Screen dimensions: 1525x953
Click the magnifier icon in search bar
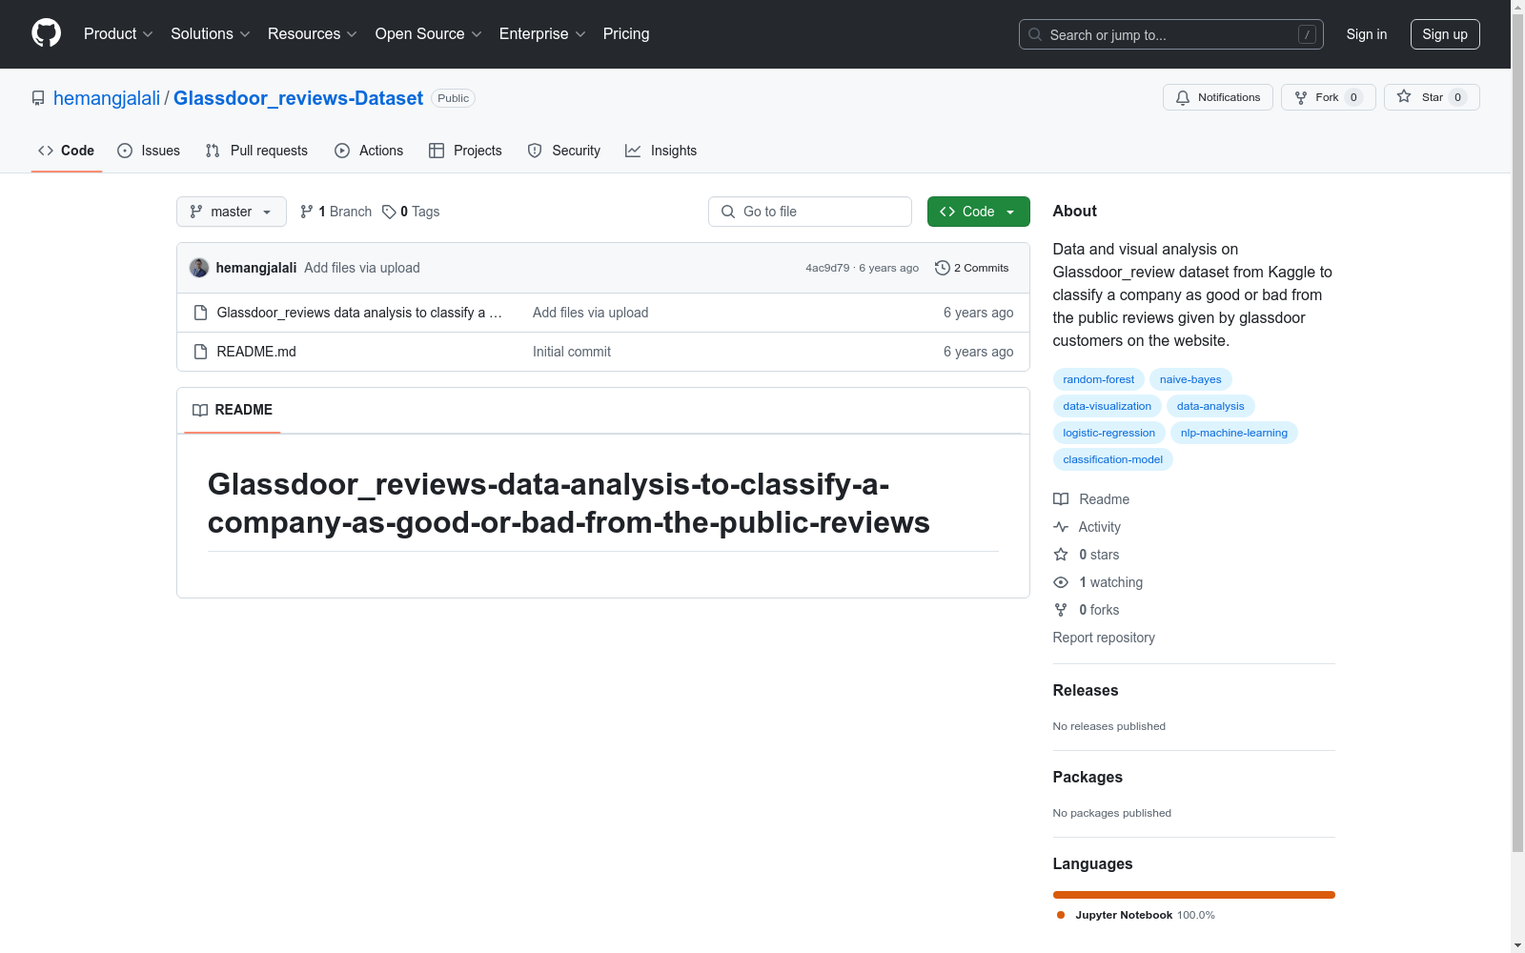point(1035,34)
